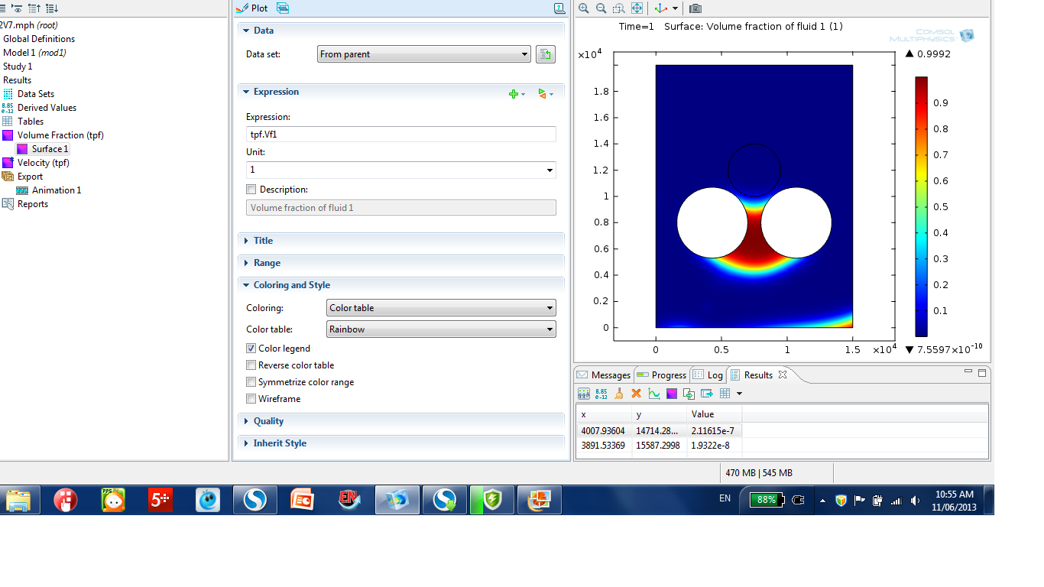Enable Reverse color table checkbox
Image resolution: width=1044 pixels, height=587 pixels.
251,365
